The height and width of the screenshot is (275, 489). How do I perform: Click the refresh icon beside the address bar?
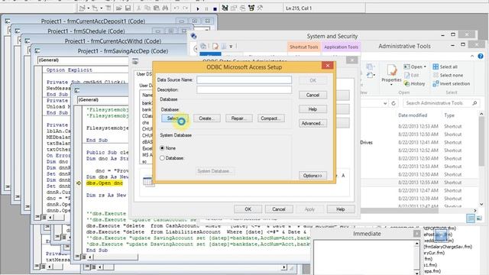click(x=393, y=103)
